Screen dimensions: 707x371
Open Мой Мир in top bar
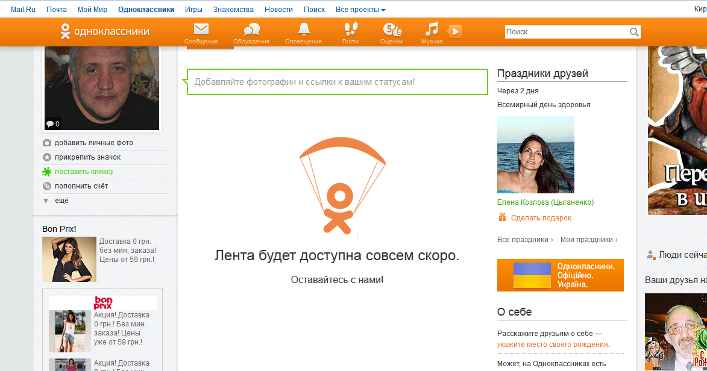[92, 10]
